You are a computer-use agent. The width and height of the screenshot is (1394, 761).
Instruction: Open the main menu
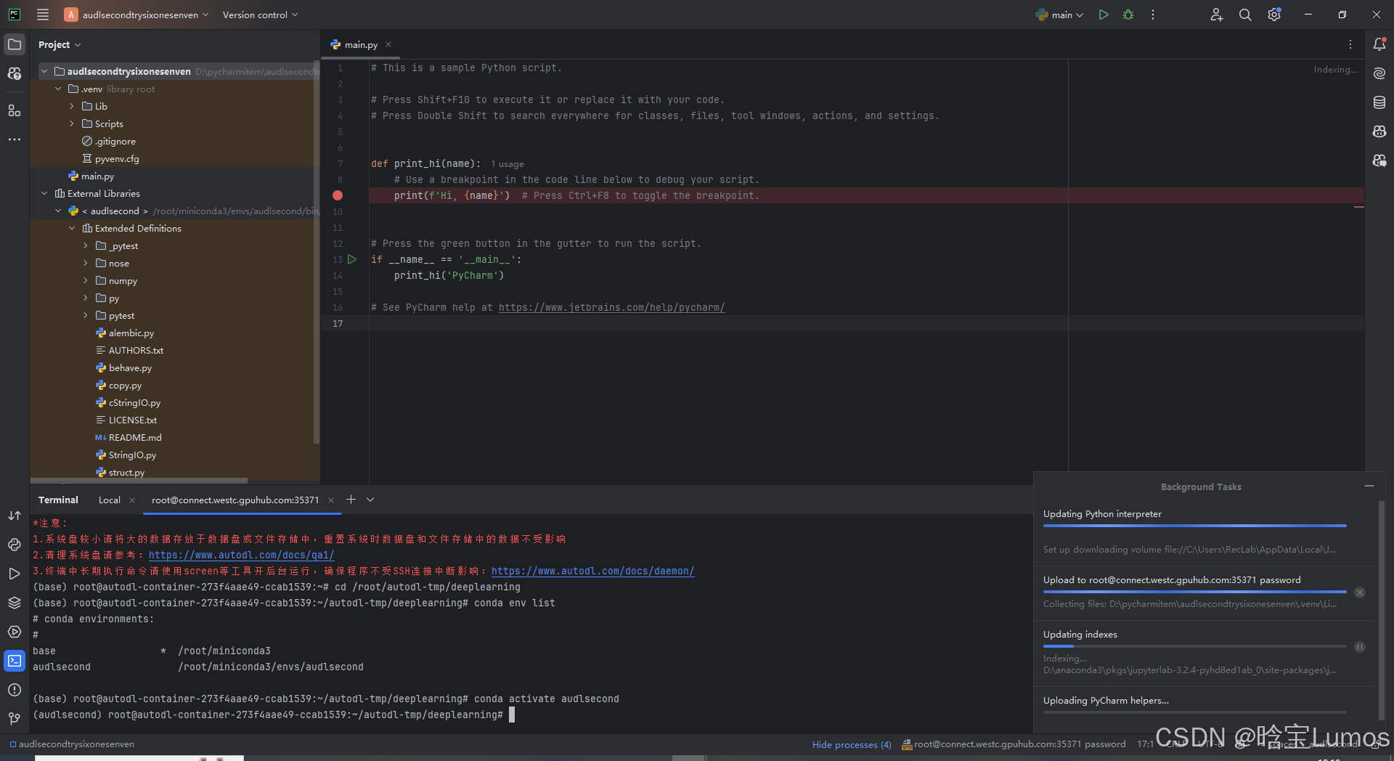coord(42,15)
